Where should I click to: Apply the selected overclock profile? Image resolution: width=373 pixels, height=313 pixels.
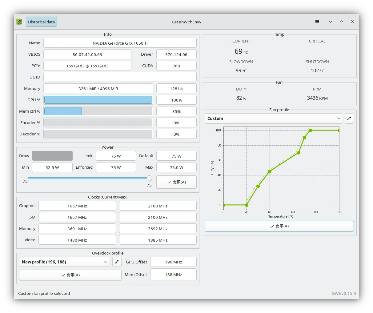(70, 275)
